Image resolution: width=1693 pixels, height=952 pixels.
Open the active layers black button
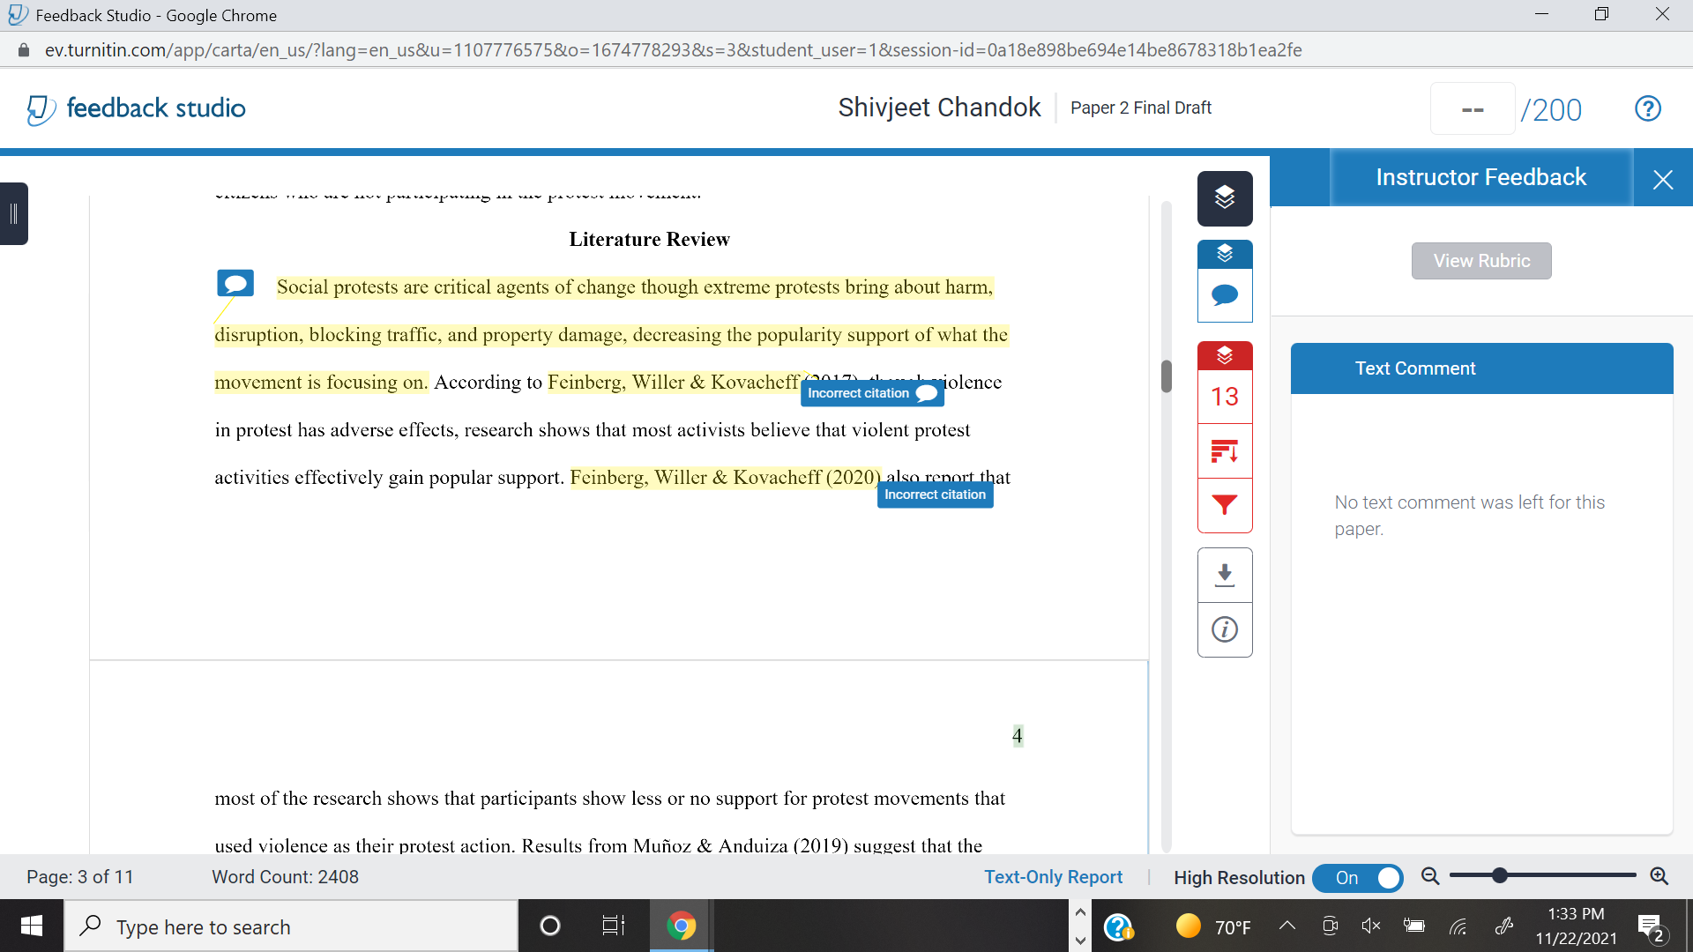[1225, 197]
